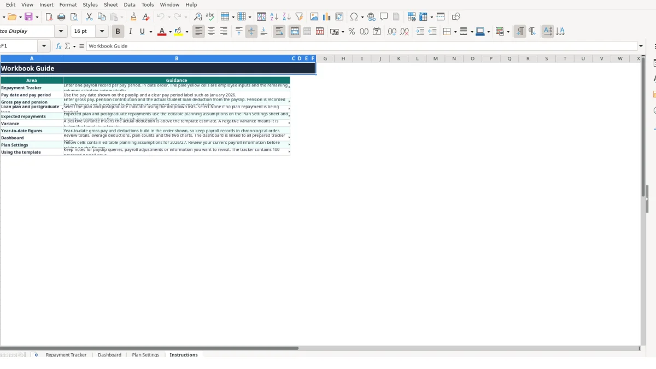This screenshot has height=369, width=656.
Task: Toggle Center Vertically alignment
Action: click(x=251, y=32)
